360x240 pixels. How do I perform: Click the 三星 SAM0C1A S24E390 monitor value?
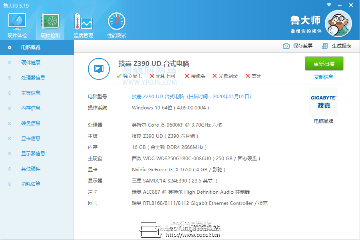(x=175, y=181)
